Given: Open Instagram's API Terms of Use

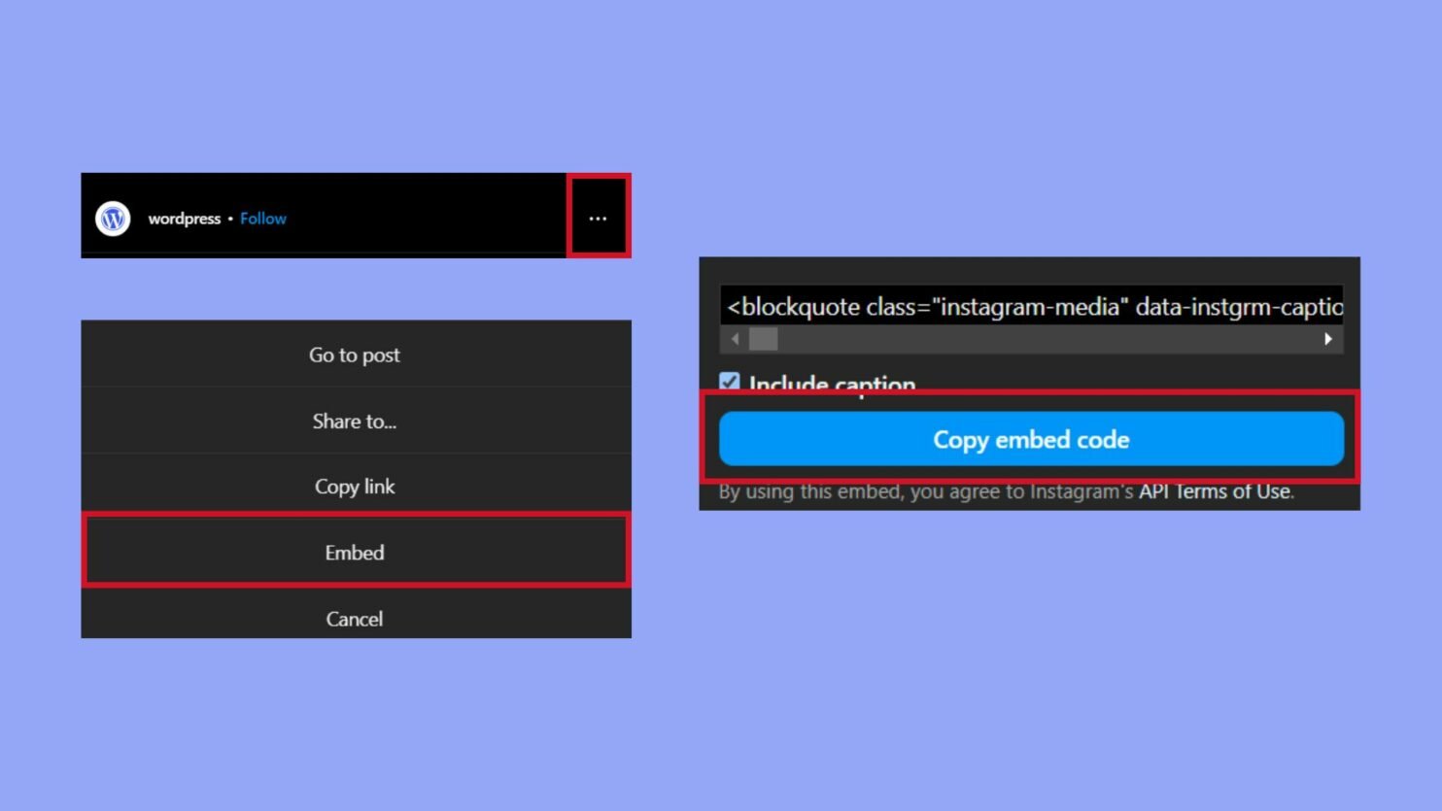Looking at the screenshot, I should point(1214,491).
